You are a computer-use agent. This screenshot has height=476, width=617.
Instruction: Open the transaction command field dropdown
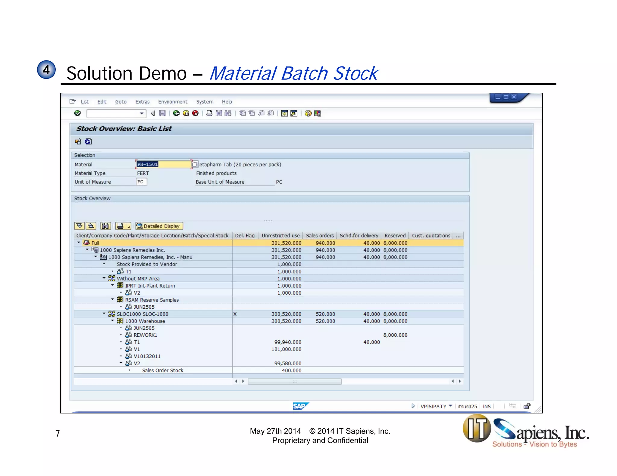click(x=142, y=113)
